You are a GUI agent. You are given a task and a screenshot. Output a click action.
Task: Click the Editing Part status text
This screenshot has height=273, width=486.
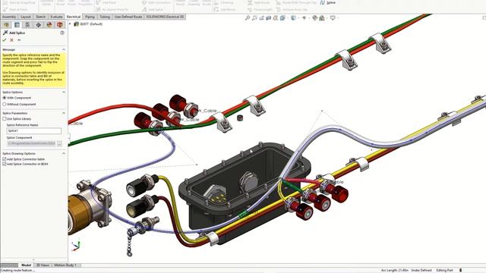point(444,270)
